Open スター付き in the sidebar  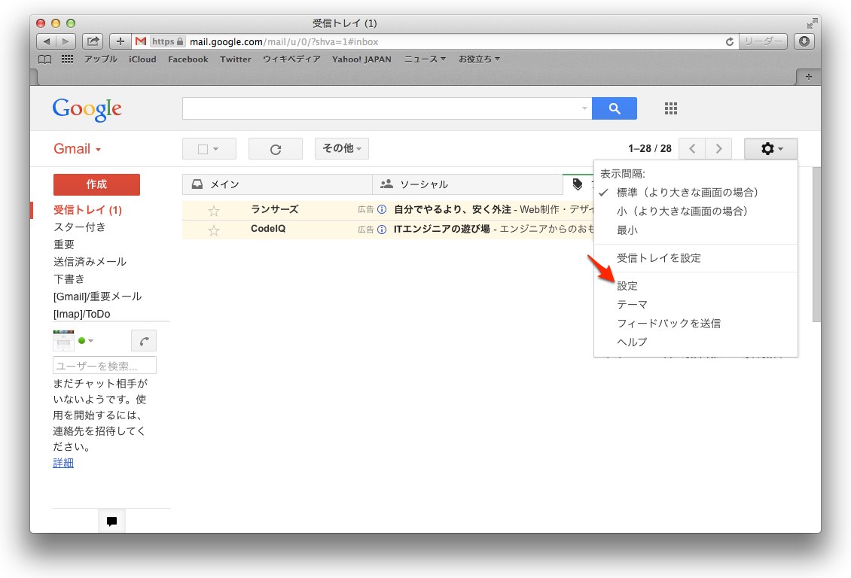(79, 227)
